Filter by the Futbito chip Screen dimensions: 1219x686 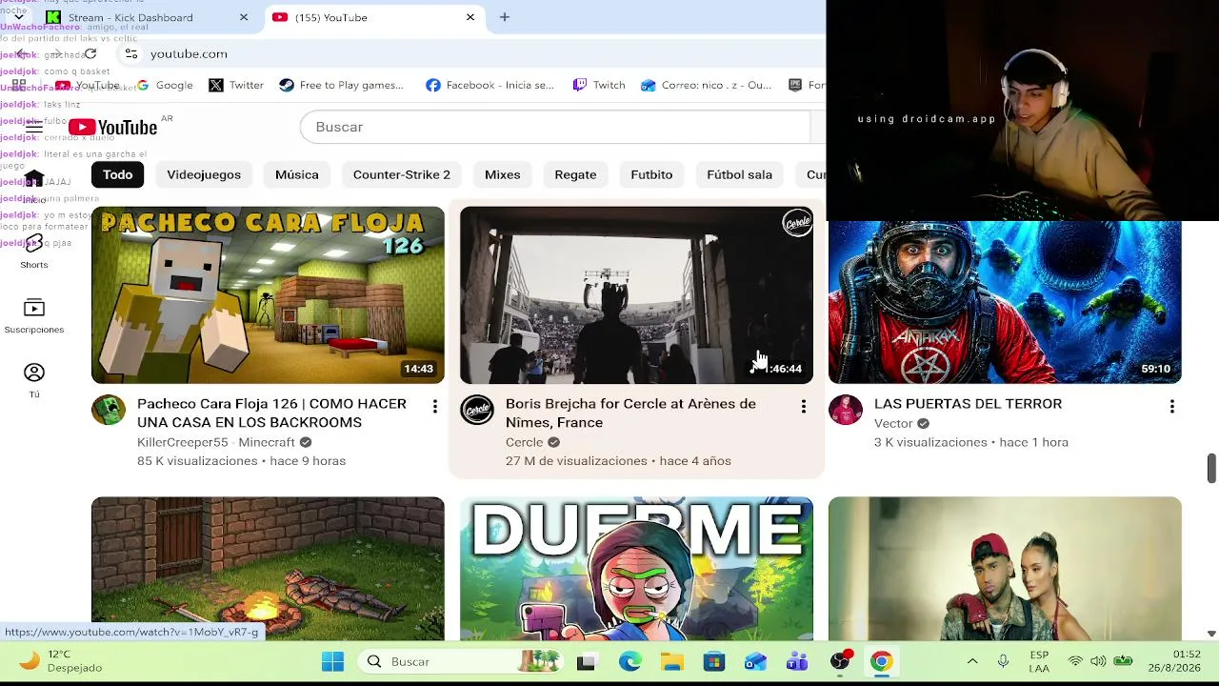(x=651, y=174)
